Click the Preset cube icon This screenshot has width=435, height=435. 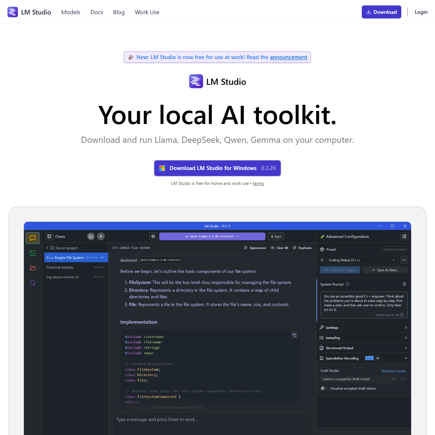(x=322, y=249)
